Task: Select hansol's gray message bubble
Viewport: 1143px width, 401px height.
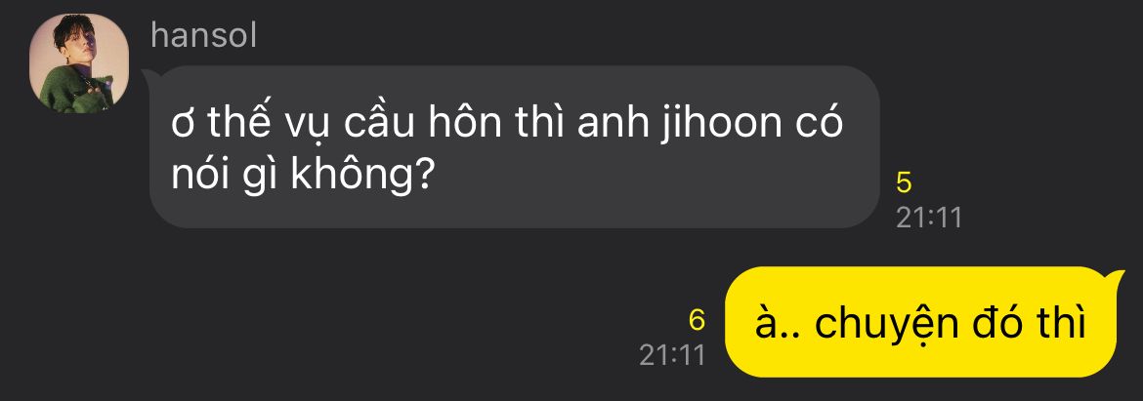Action: (x=513, y=147)
